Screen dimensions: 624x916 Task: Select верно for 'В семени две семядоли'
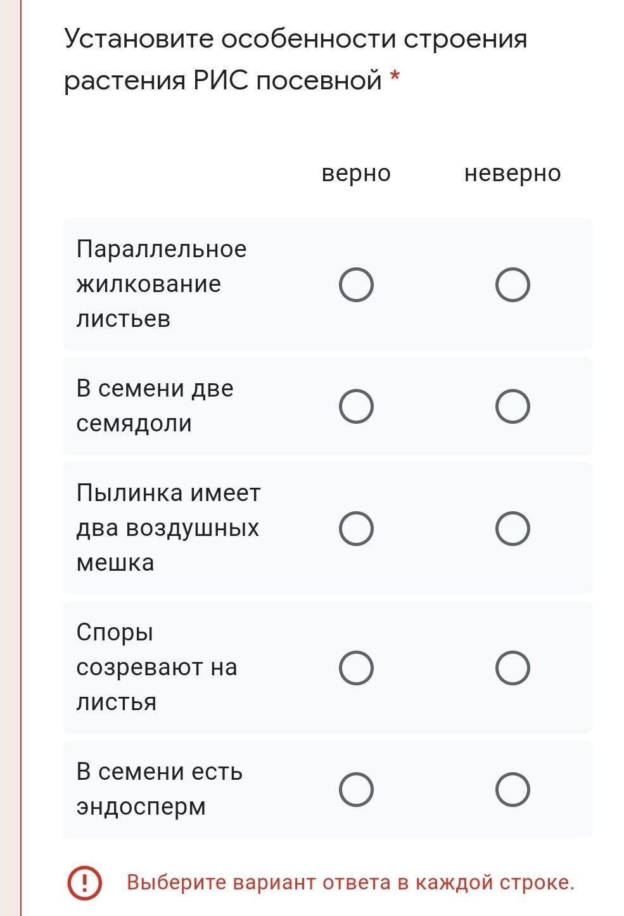[x=356, y=406]
